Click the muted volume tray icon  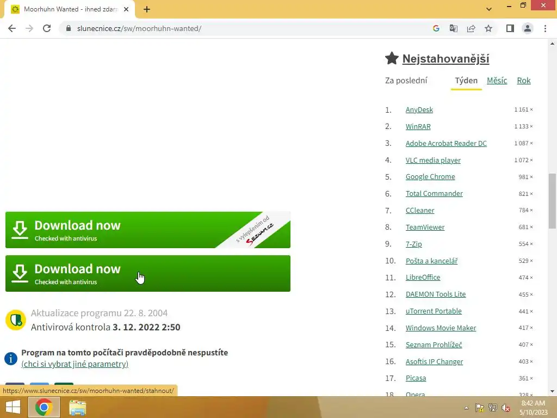click(506, 408)
